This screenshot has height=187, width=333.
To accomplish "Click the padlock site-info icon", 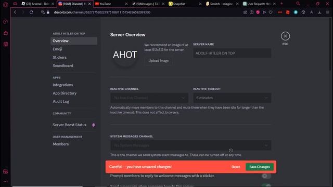I will pos(48,12).
